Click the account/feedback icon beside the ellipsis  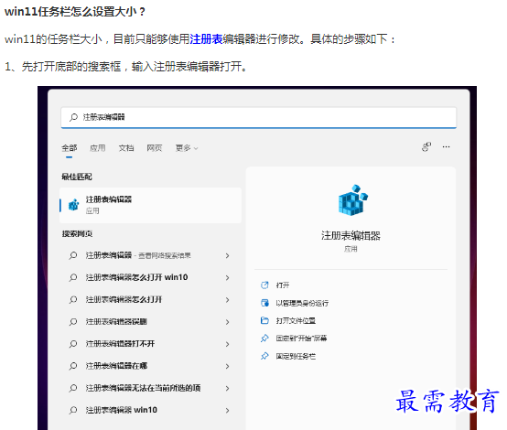point(426,146)
